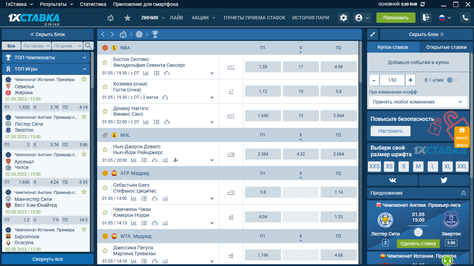Open 'Принять любое изменение' dropdown
Viewport: 474px width, 266px height.
tap(418, 102)
